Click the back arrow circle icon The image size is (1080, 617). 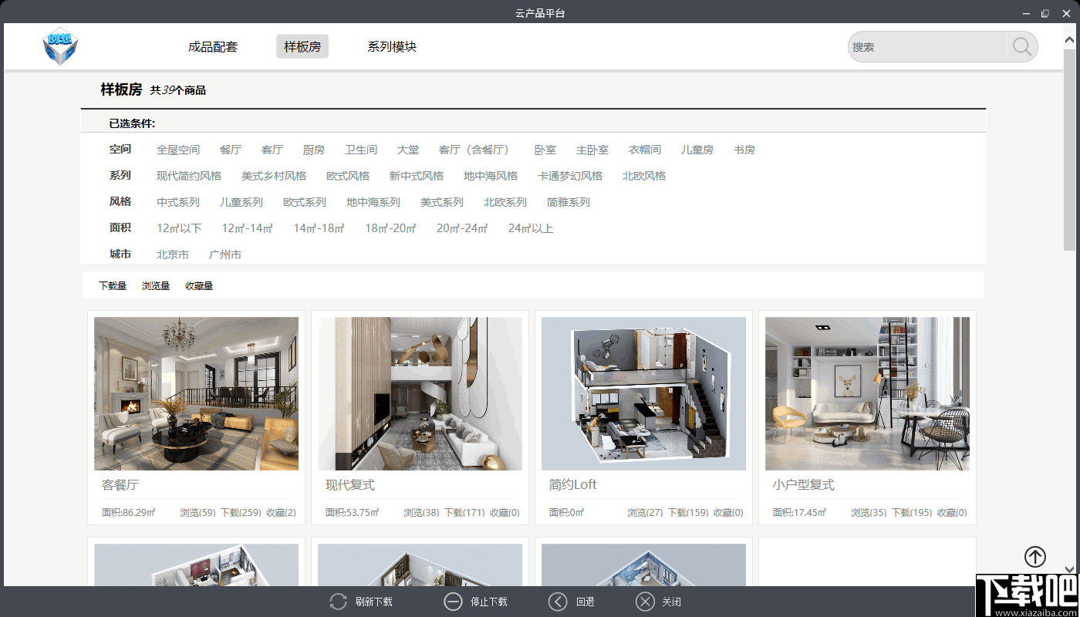tap(558, 602)
